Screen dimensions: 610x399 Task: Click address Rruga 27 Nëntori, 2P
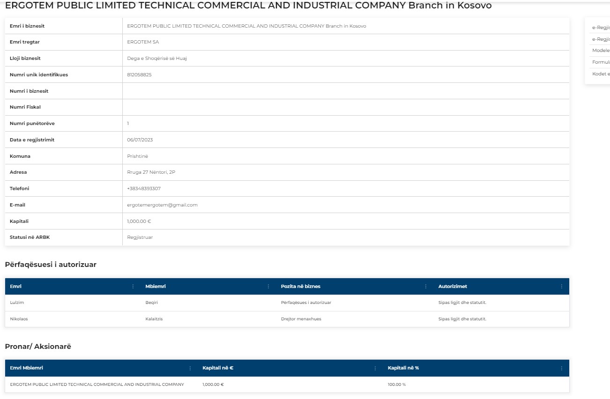click(x=151, y=172)
